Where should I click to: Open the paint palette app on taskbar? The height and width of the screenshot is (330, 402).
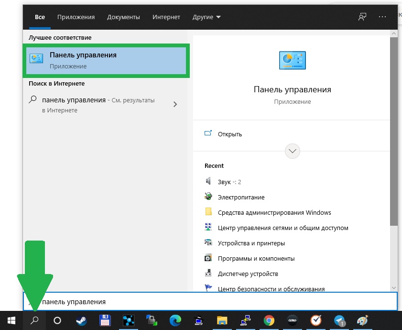tap(363, 320)
